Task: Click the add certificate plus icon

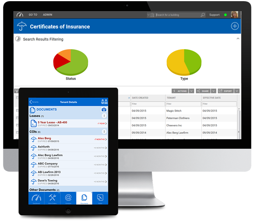Action: (234, 26)
